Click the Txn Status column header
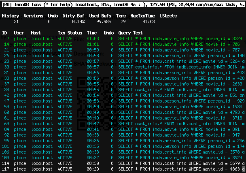Viewport: 246px width, 173px height. click(70, 33)
